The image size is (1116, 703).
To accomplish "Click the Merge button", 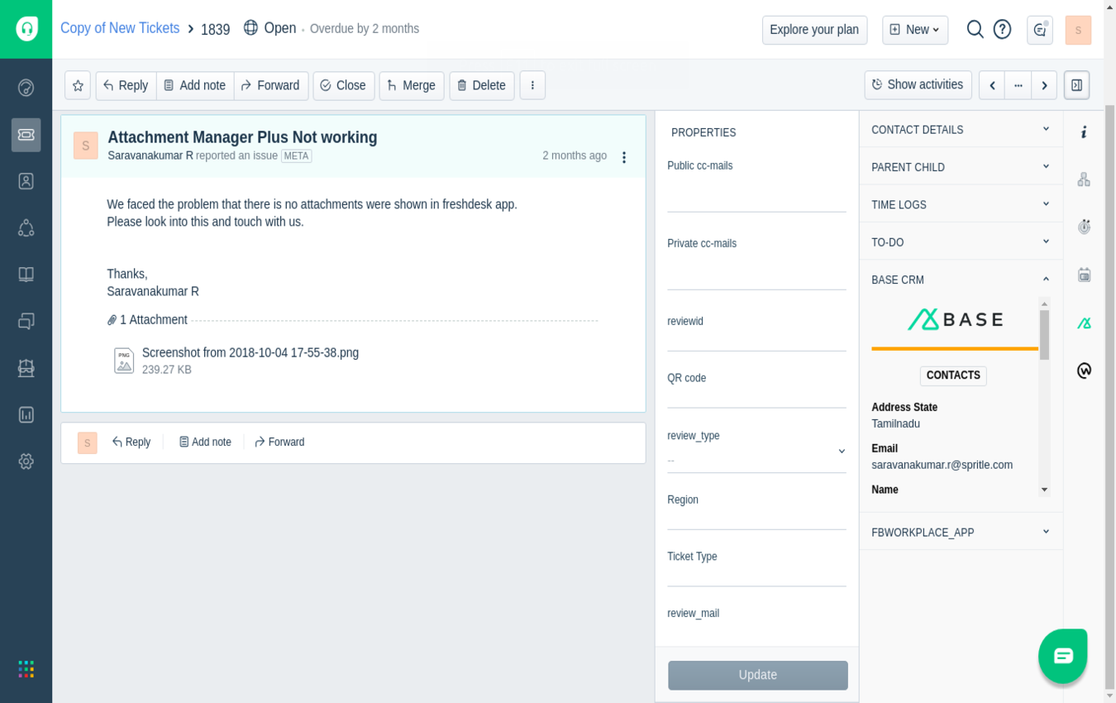I will coord(411,85).
